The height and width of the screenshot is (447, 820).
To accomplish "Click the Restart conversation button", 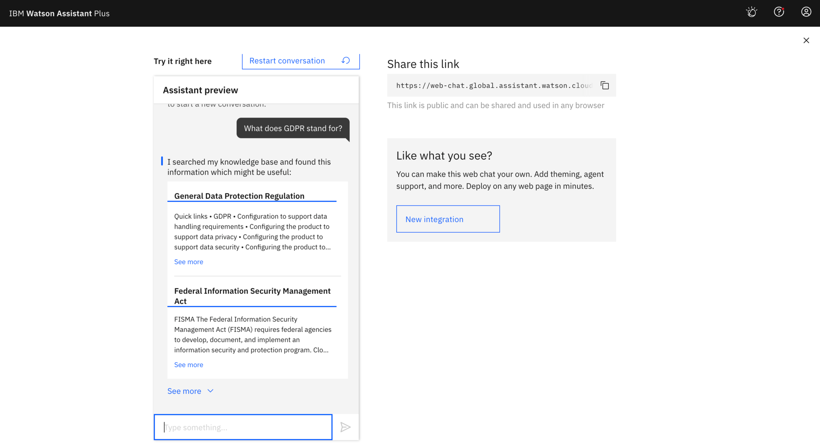I will 287,61.
